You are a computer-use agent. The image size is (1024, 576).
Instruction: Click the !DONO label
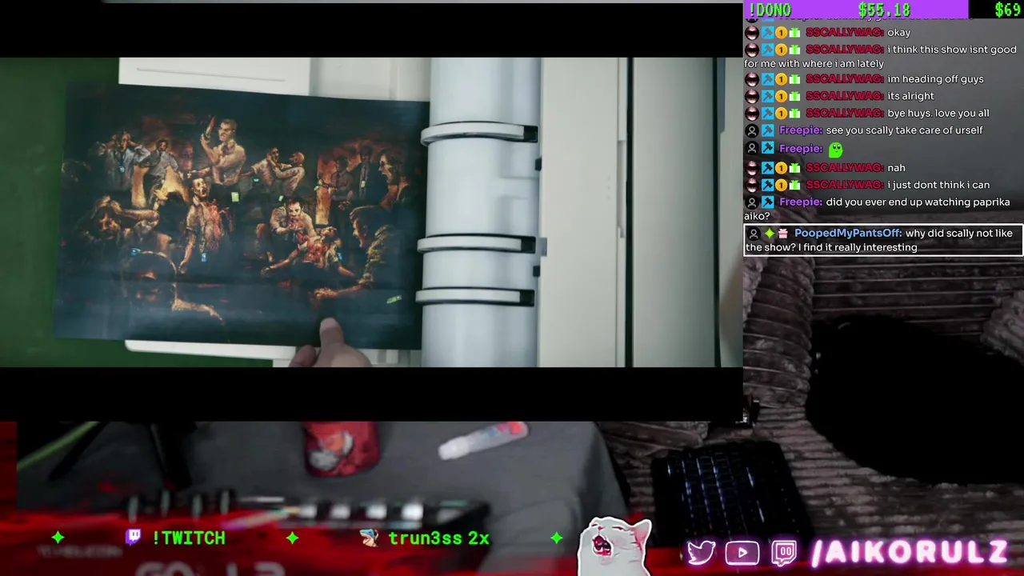pos(768,10)
